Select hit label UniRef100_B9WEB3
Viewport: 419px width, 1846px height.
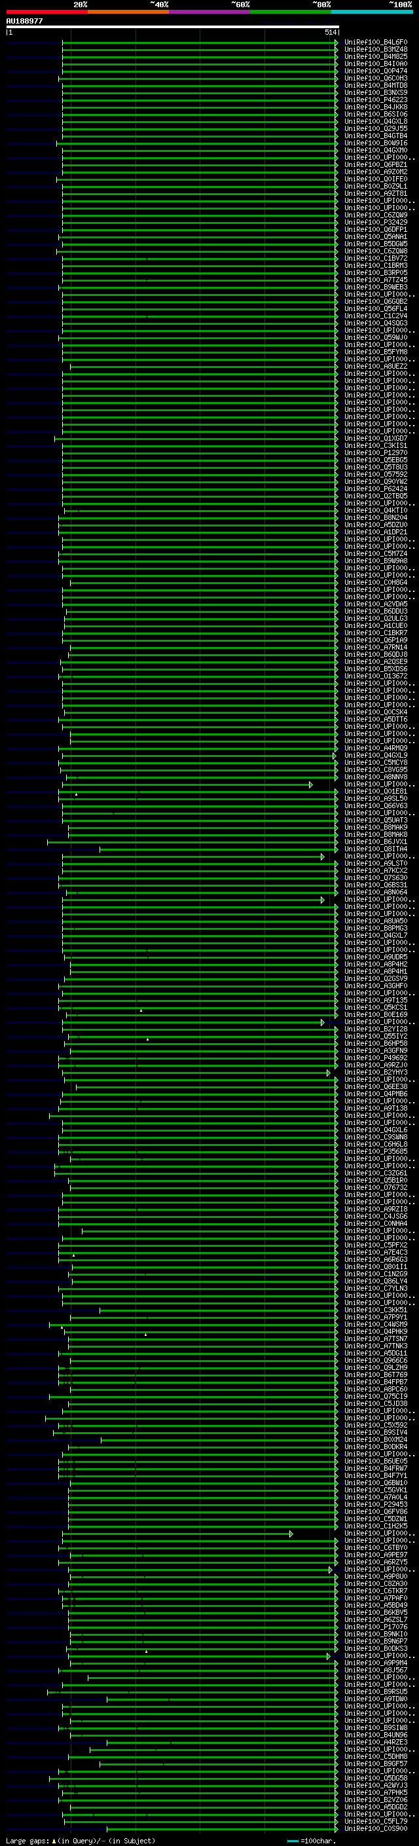[375, 287]
